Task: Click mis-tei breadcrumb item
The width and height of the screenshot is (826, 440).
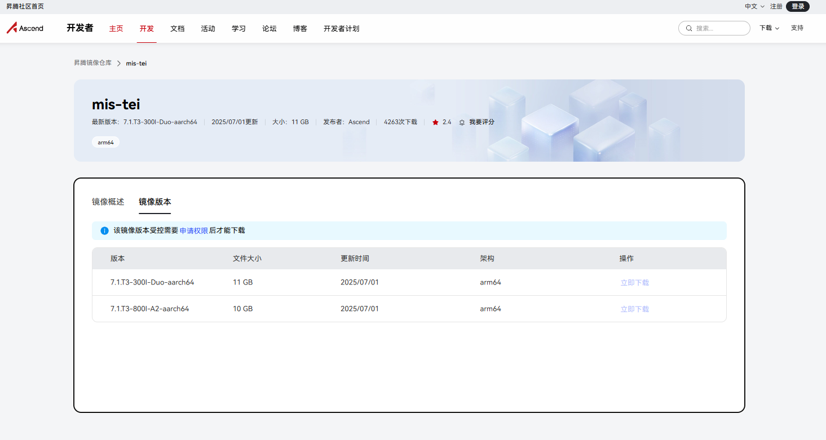Action: click(136, 63)
